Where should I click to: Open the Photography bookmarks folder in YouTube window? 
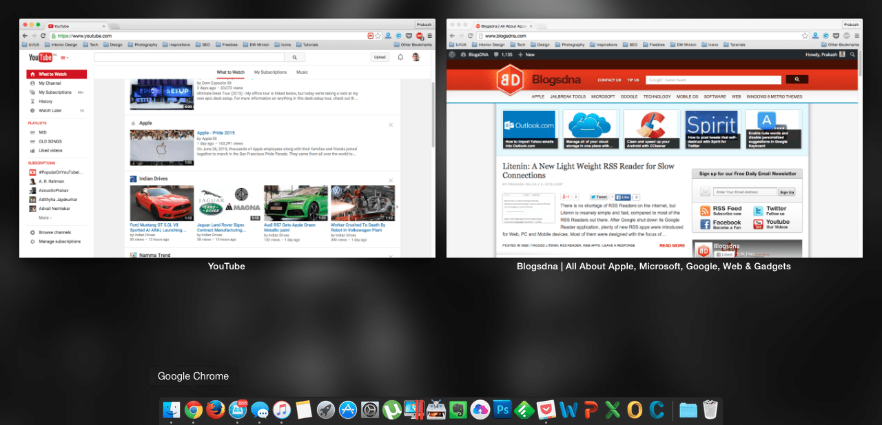click(142, 44)
